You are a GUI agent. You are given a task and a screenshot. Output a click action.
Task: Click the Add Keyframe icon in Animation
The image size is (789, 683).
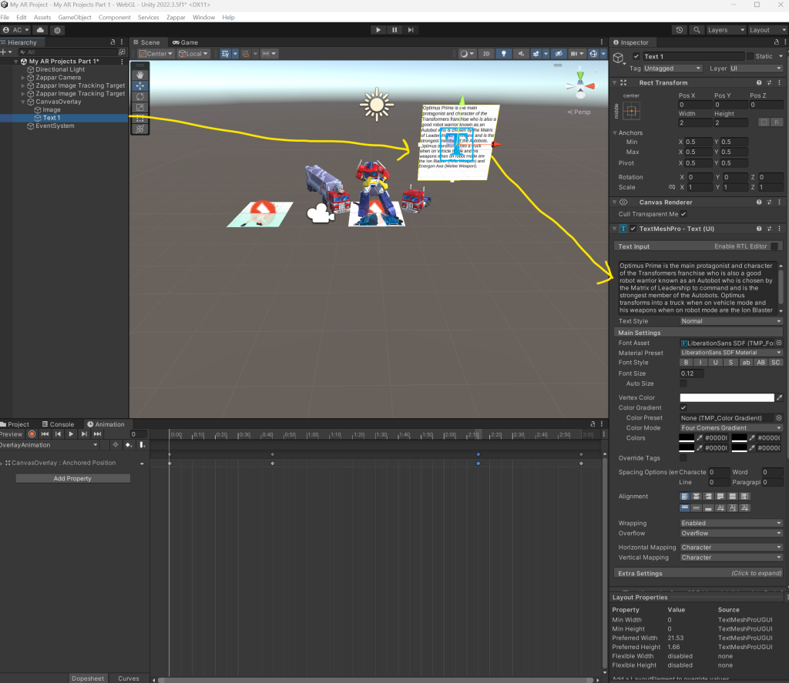click(x=129, y=445)
